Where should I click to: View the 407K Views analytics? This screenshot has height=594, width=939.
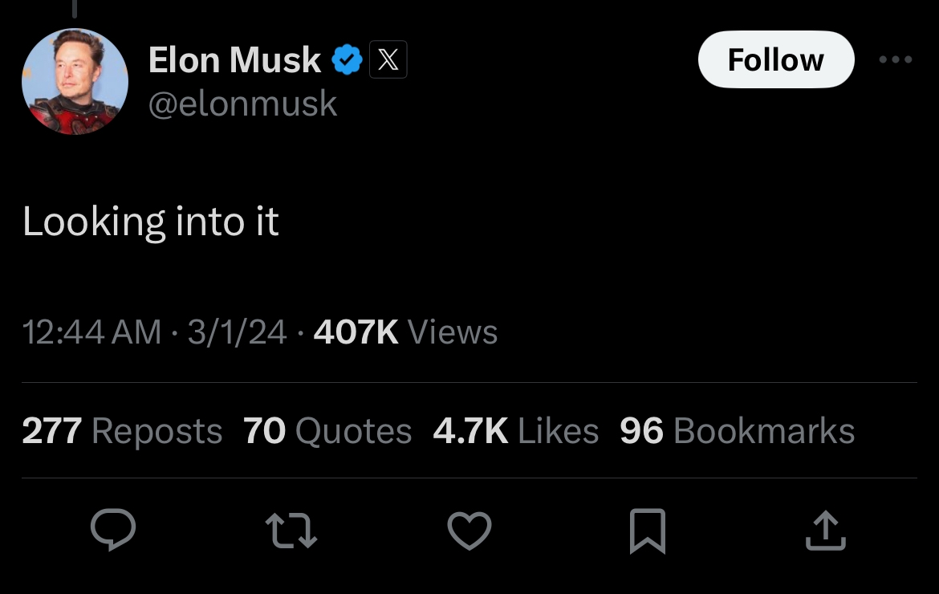[405, 332]
